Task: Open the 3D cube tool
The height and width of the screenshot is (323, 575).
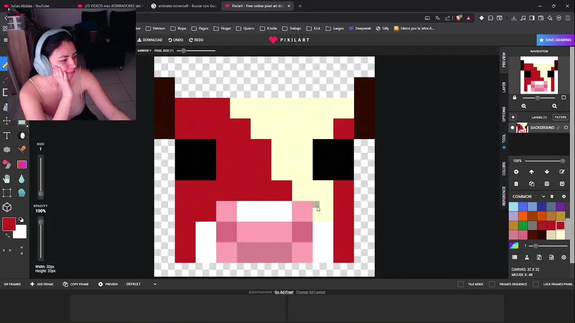Action: click(7, 207)
